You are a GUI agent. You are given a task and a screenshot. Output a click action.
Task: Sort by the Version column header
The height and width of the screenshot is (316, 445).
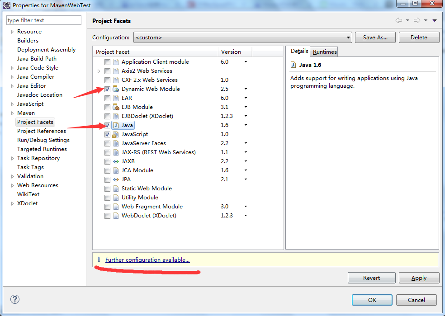click(235, 52)
